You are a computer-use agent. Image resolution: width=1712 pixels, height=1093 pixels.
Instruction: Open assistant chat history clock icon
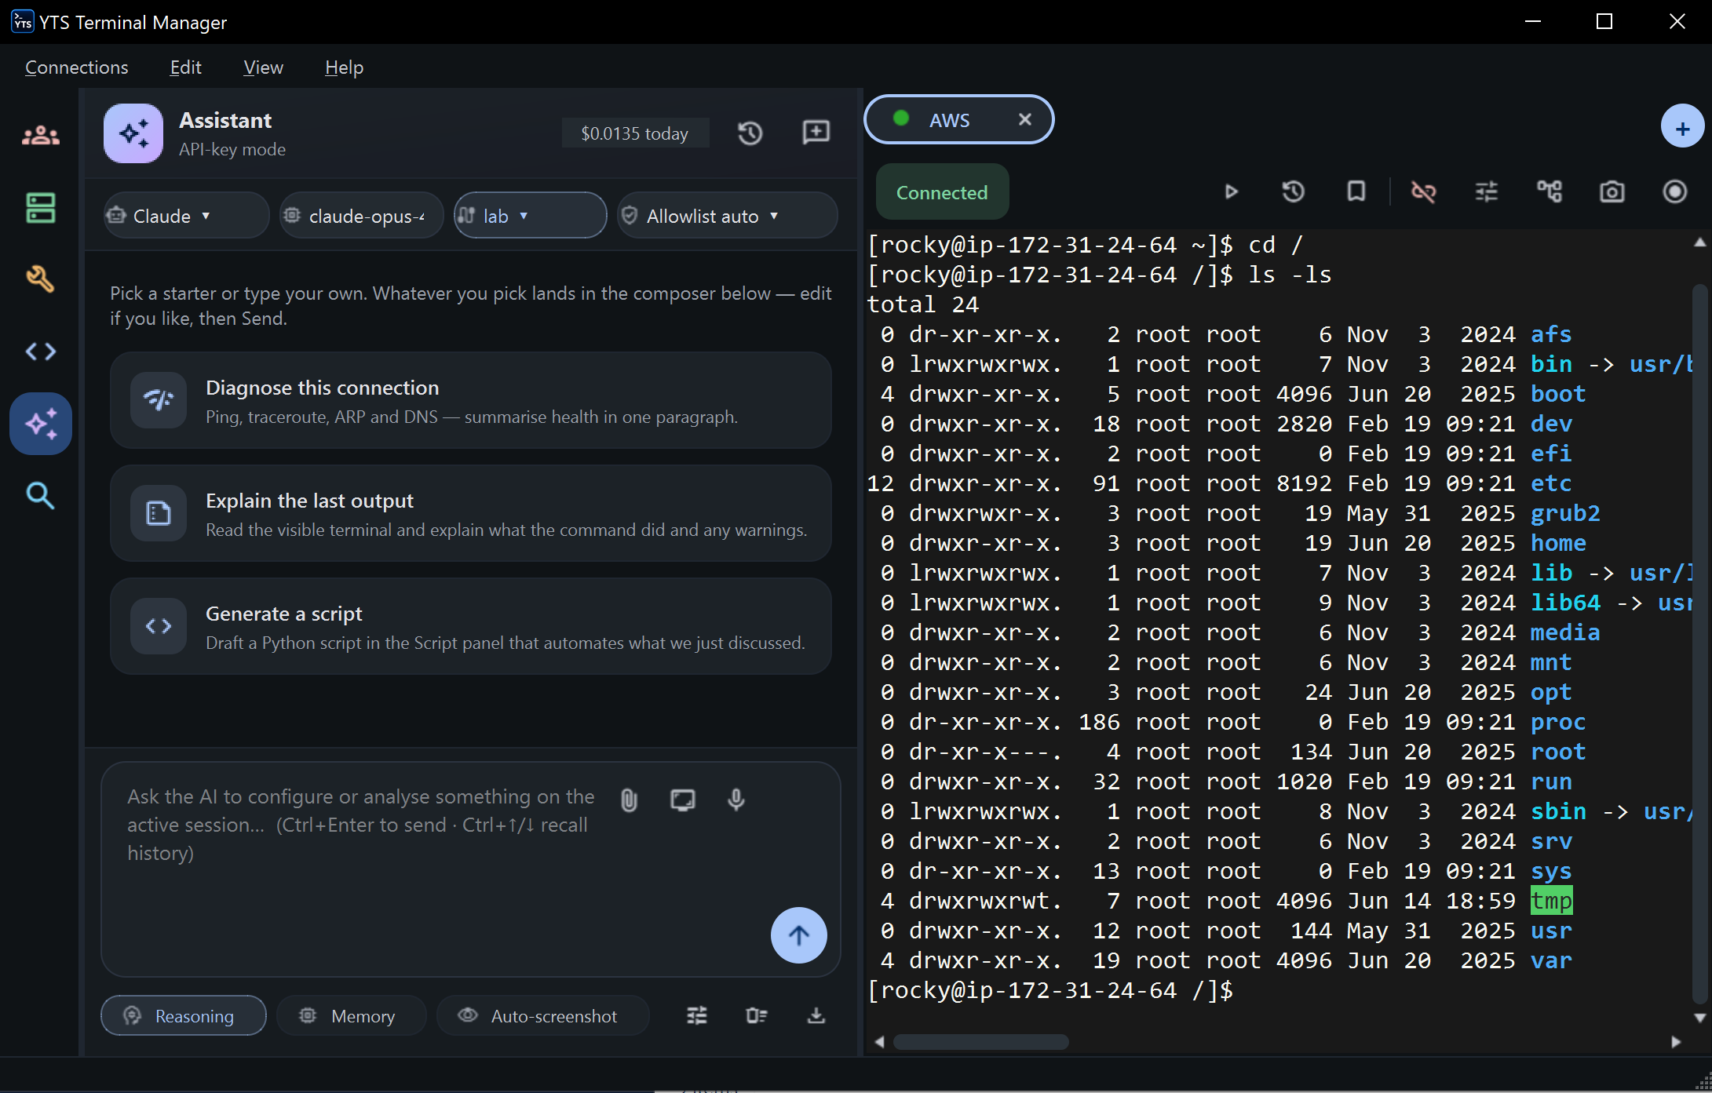(750, 133)
